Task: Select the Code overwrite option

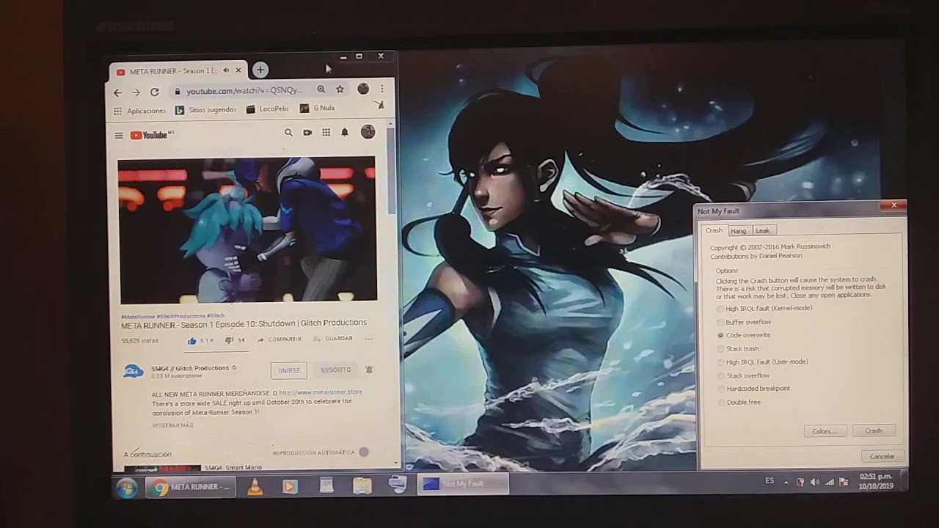Action: (743, 335)
